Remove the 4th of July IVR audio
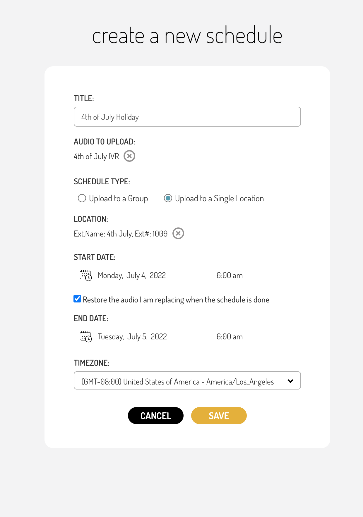Screen dimensions: 363x517 coord(129,156)
